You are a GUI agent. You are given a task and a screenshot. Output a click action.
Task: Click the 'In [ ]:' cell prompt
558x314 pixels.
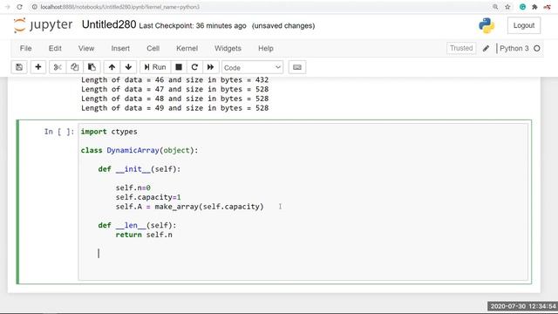59,132
